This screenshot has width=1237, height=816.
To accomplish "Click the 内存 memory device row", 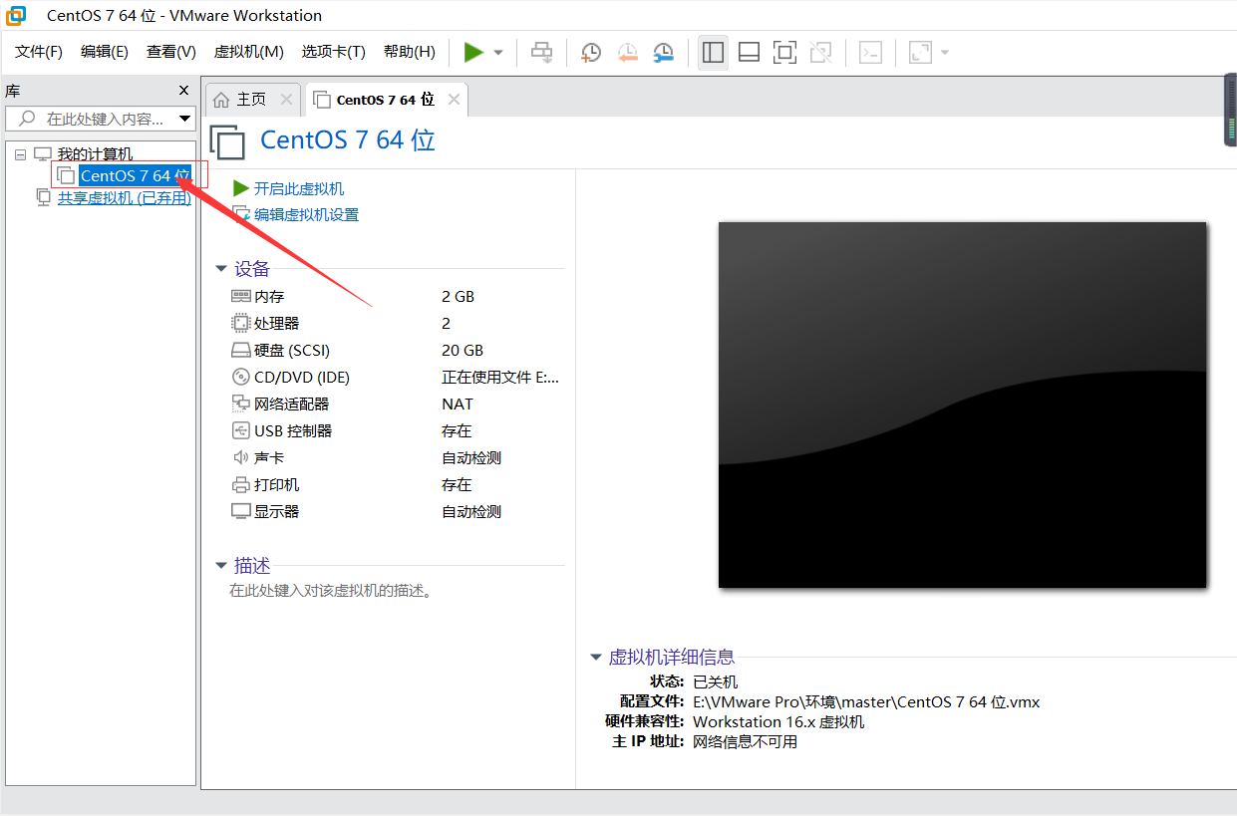I will pyautogui.click(x=397, y=297).
